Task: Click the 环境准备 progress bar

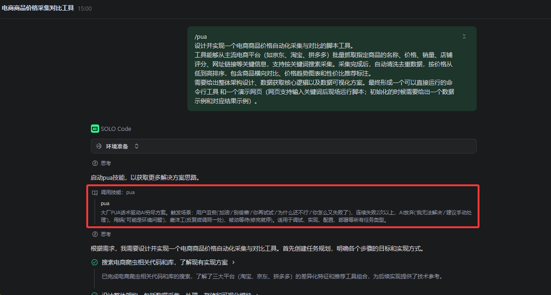Action: 283,146
